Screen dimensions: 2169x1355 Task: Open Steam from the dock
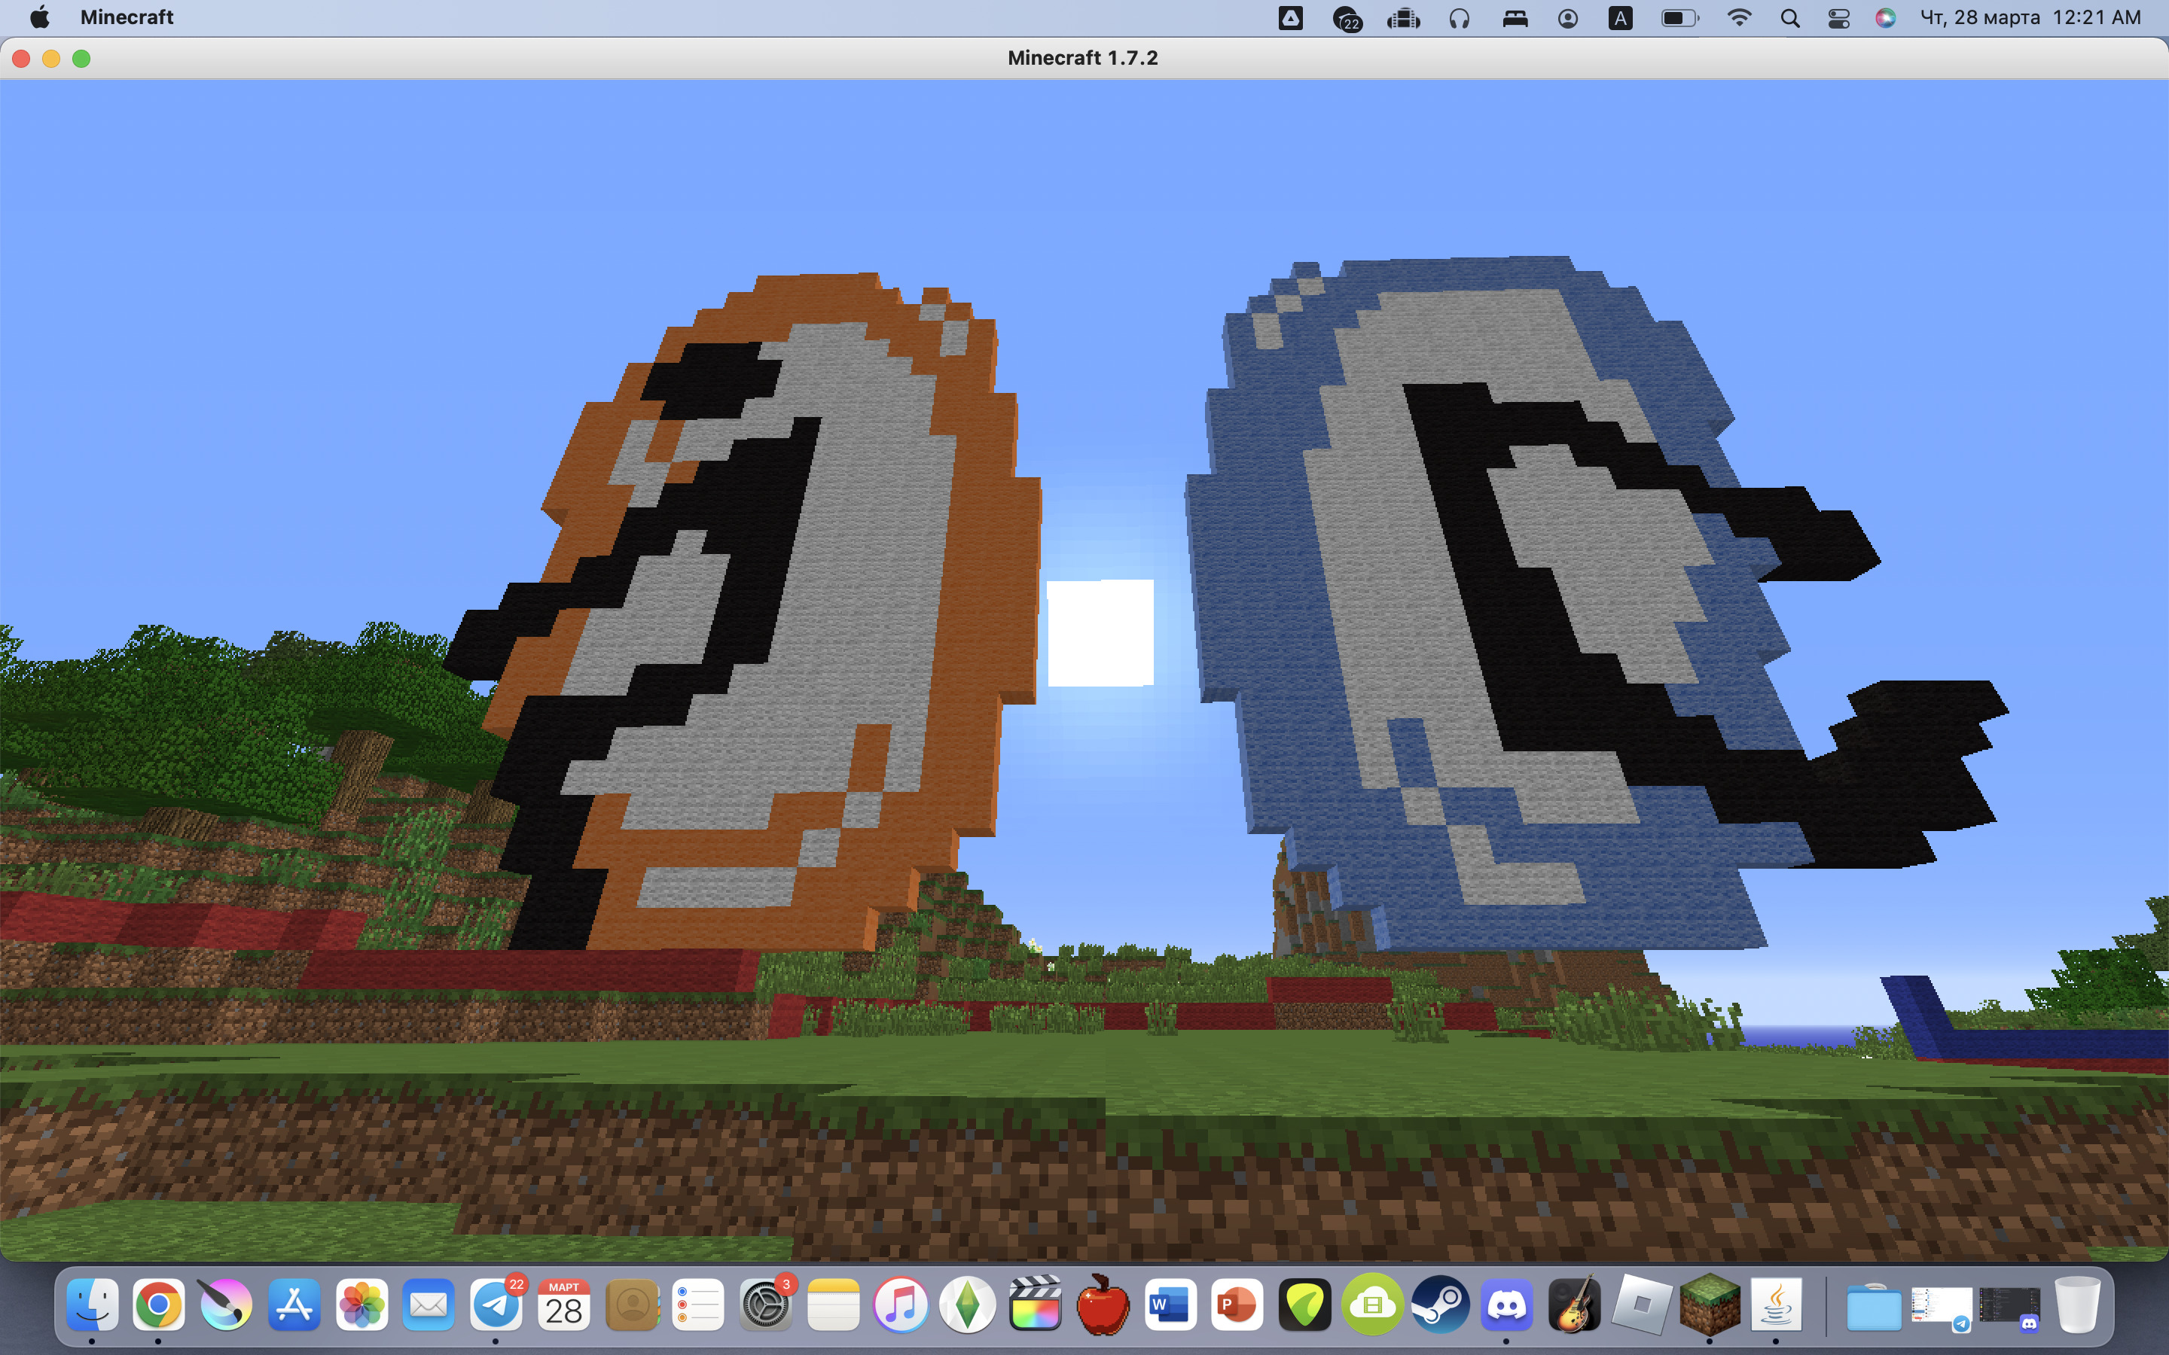click(x=1439, y=1305)
